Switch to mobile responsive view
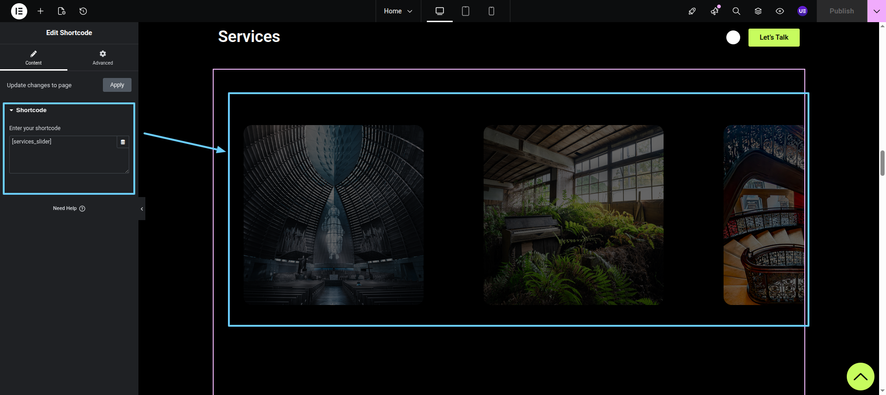886x395 pixels. [491, 11]
